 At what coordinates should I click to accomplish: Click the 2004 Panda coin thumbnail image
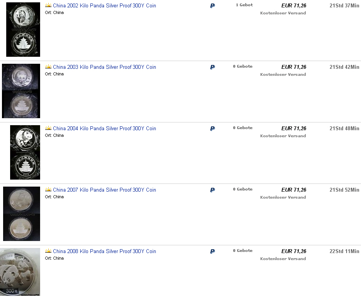click(25, 152)
